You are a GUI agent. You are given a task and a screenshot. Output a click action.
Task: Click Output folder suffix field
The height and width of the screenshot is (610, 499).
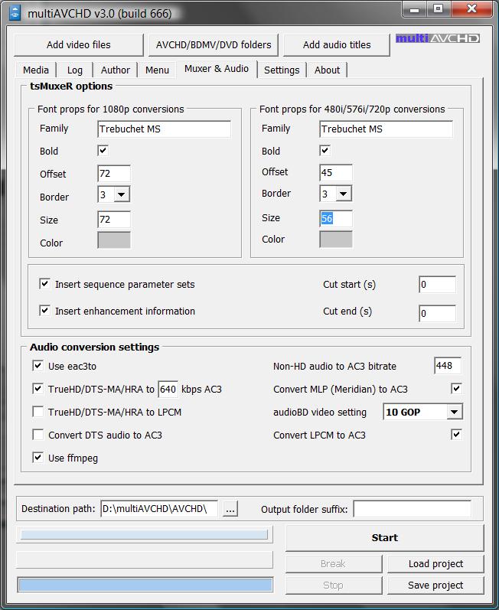coord(413,509)
